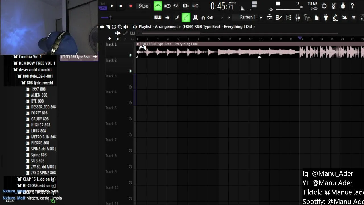Screen dimensions: 364x205
Task: Click the playlist select tool icon
Action: tap(114, 27)
